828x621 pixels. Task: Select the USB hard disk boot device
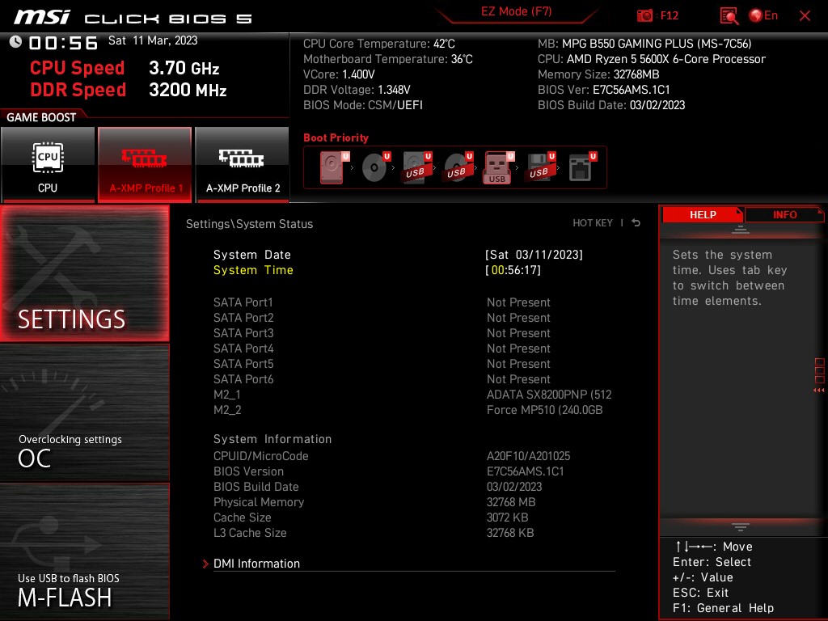417,167
